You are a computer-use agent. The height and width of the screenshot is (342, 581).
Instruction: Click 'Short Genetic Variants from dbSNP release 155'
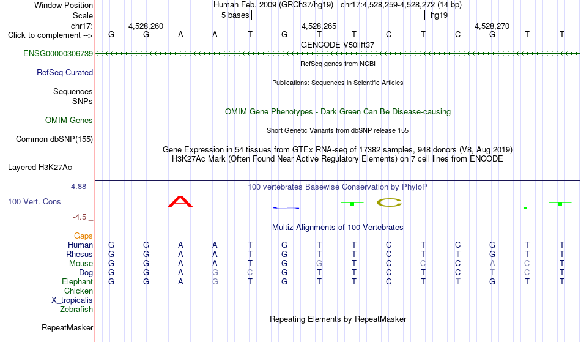coord(338,130)
